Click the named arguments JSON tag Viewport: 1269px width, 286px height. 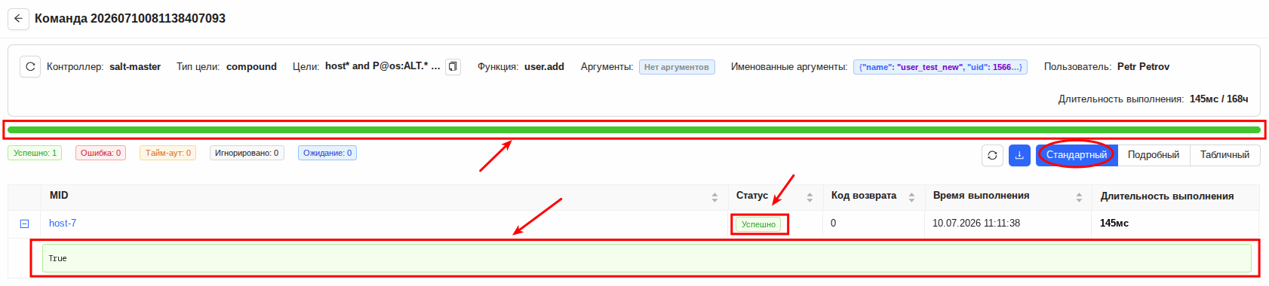[x=941, y=67]
